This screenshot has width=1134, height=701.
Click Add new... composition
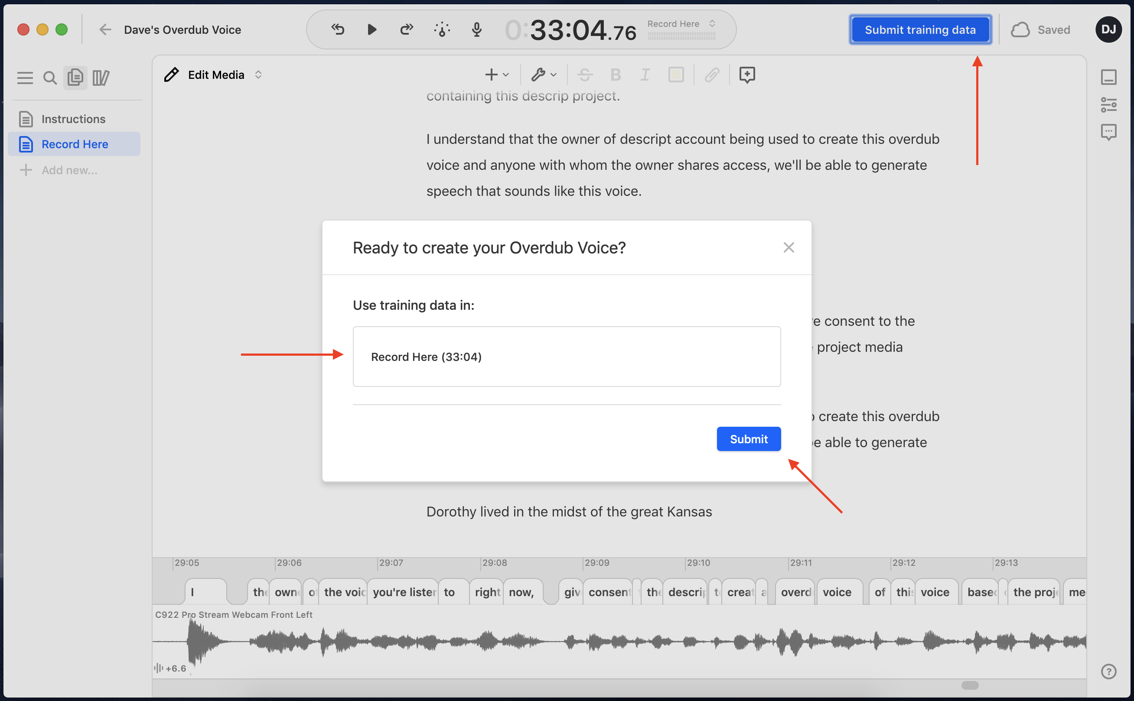coord(59,170)
